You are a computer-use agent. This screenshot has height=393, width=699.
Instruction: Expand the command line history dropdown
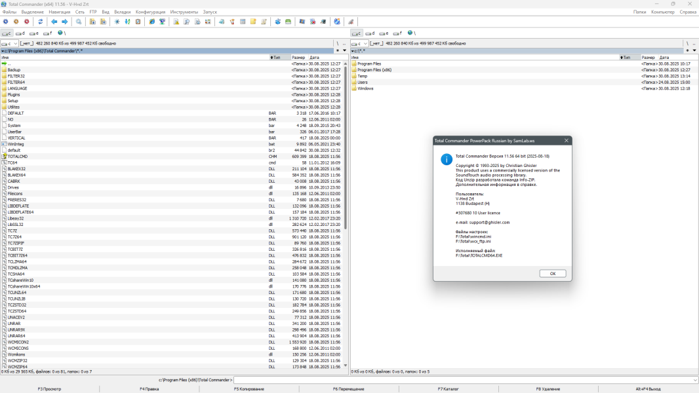tap(694, 380)
